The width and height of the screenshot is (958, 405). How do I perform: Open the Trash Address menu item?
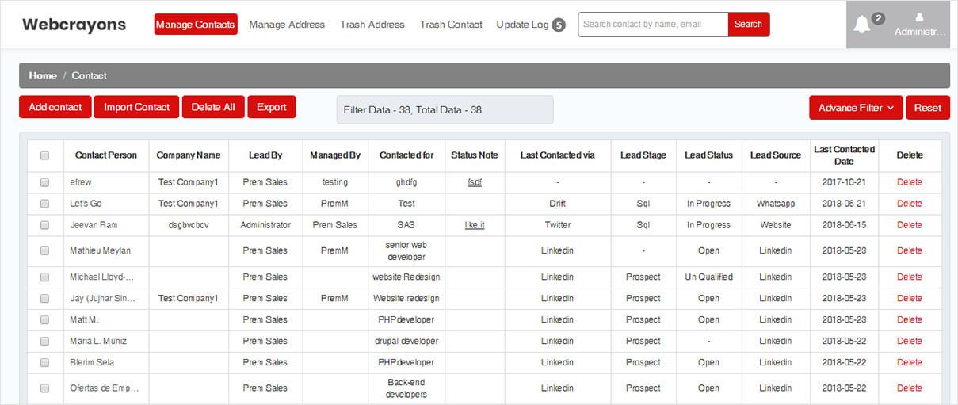[x=372, y=25]
